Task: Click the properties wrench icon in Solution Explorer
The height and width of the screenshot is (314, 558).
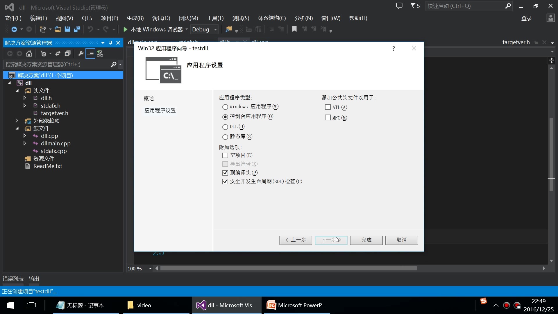Action: tap(81, 53)
